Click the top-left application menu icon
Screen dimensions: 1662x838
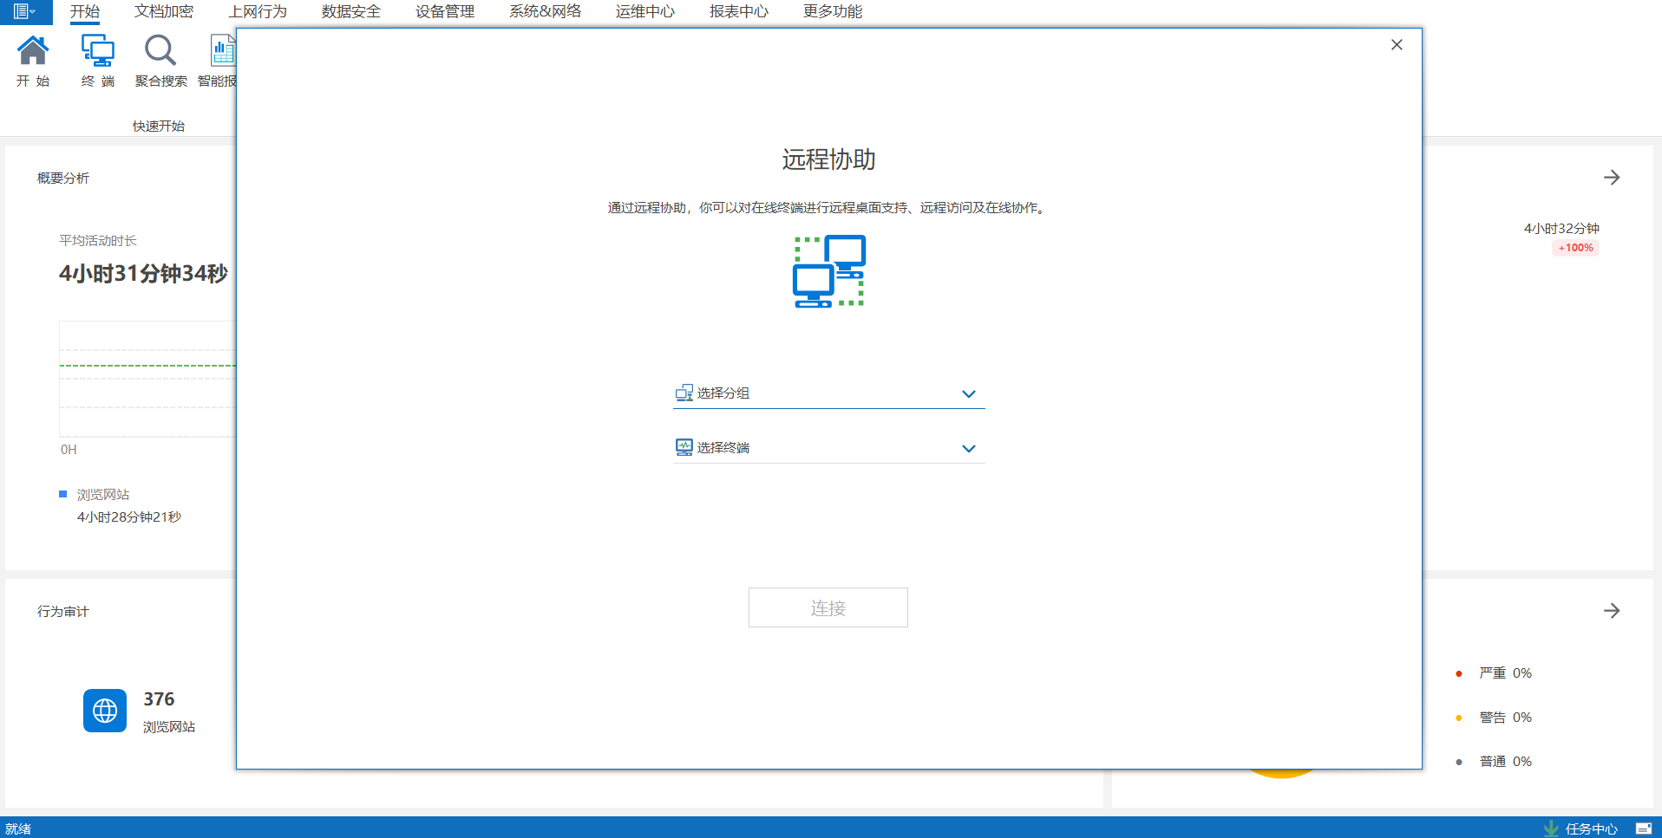tap(24, 11)
